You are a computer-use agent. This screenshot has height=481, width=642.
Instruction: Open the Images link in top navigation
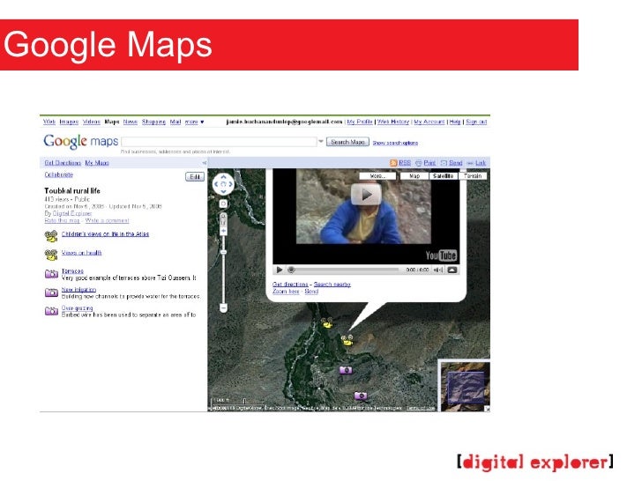click(x=69, y=122)
